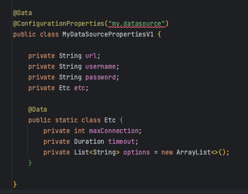
Task: Click the timeout field name
Action: click(x=121, y=142)
